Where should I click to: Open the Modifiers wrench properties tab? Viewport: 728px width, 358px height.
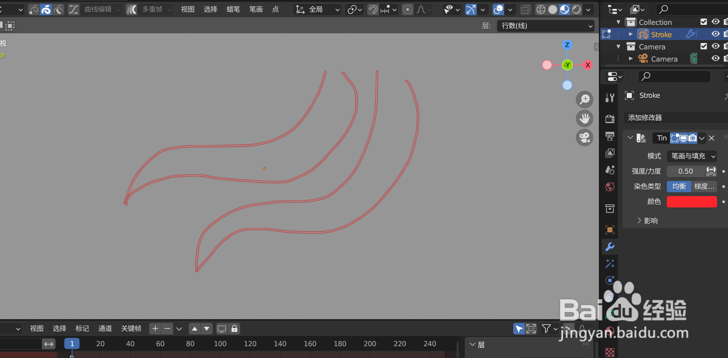tap(610, 247)
